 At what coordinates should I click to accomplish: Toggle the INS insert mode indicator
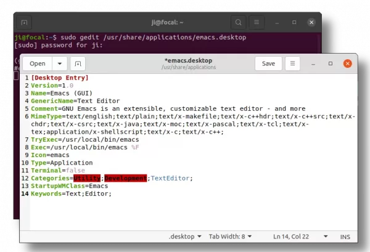(345, 237)
